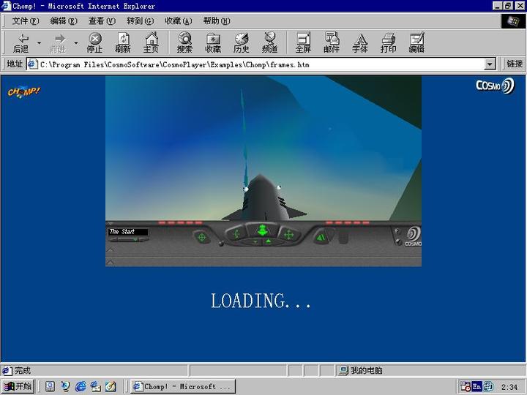Open the Search (搜索) toolbar button
The image size is (527, 395).
pos(184,43)
